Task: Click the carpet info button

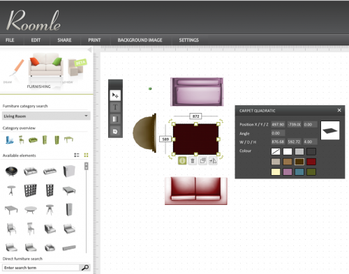Action: 182,160
